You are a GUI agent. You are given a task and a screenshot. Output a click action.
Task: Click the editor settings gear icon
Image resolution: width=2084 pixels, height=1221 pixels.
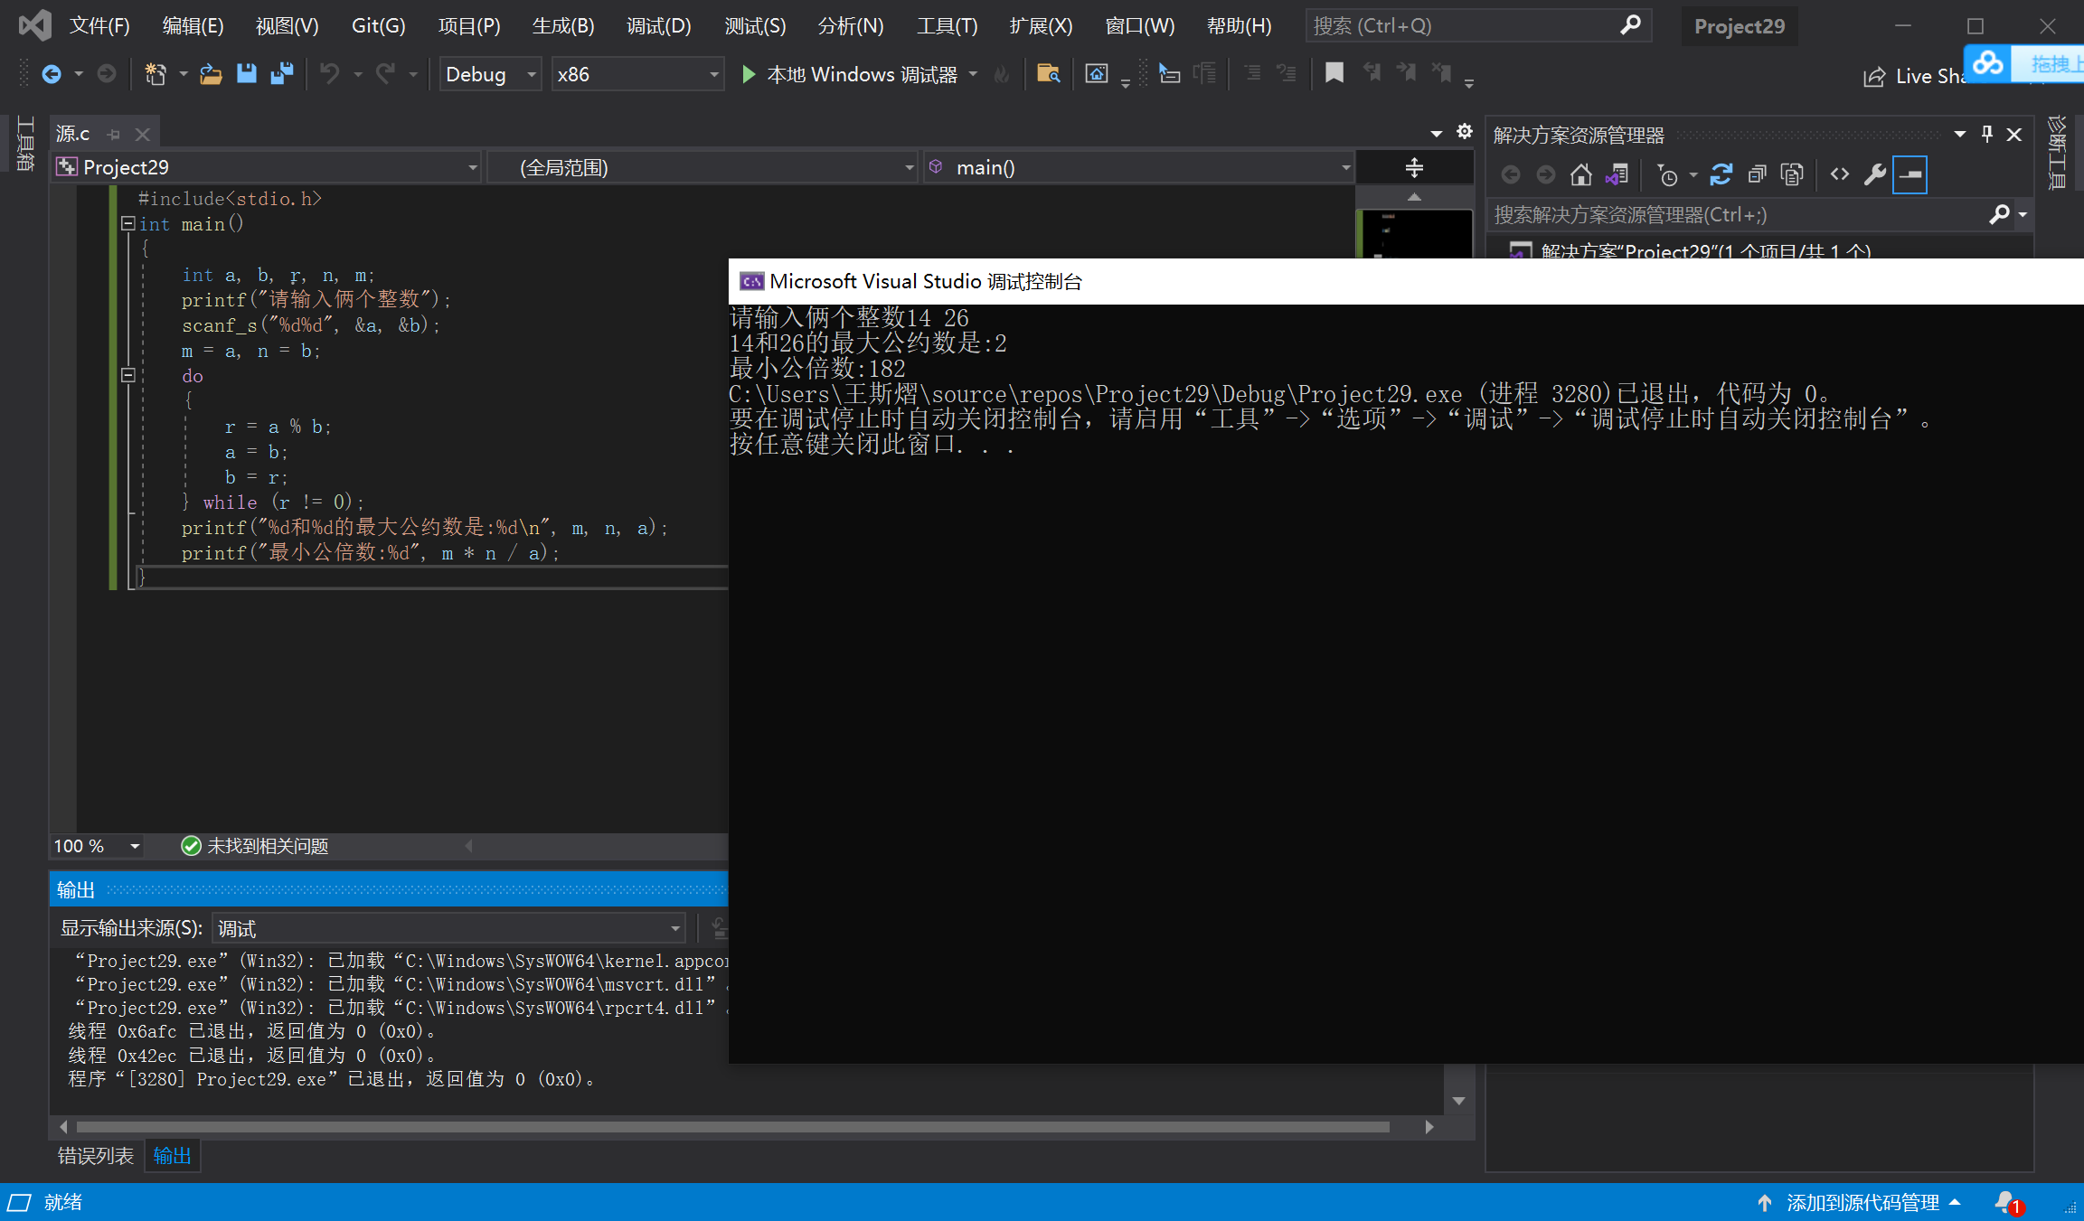1465,132
